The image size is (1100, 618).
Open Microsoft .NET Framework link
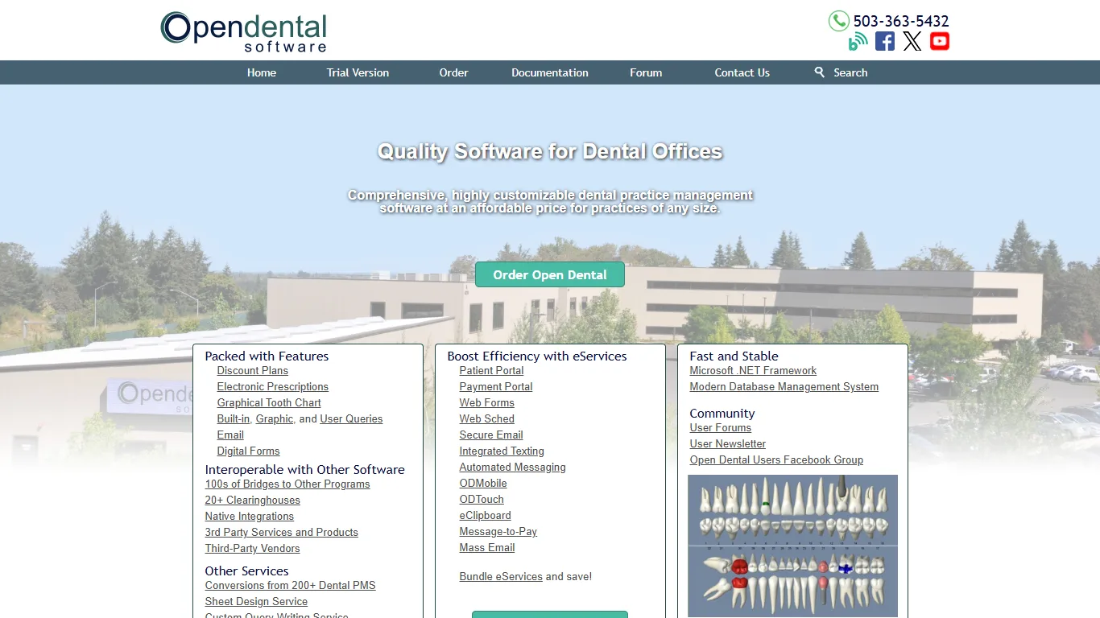pyautogui.click(x=753, y=371)
